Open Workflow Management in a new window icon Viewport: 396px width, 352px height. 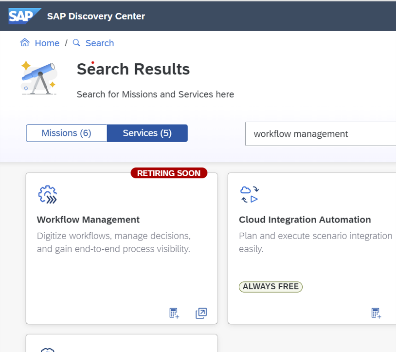click(x=201, y=313)
